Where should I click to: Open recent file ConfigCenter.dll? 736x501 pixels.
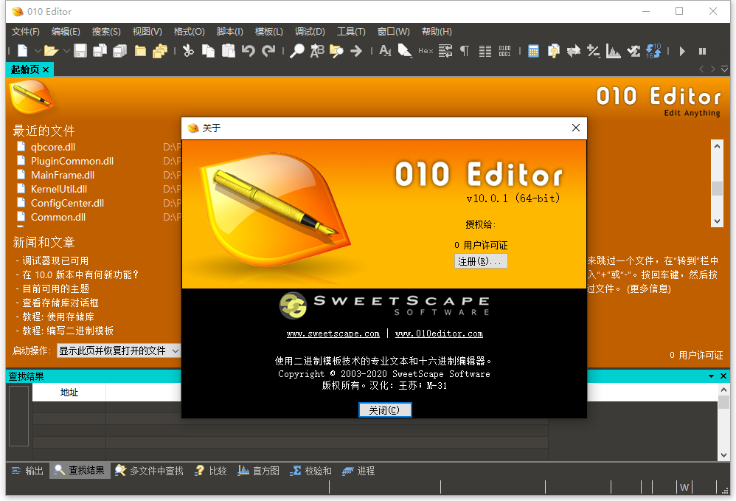click(68, 203)
